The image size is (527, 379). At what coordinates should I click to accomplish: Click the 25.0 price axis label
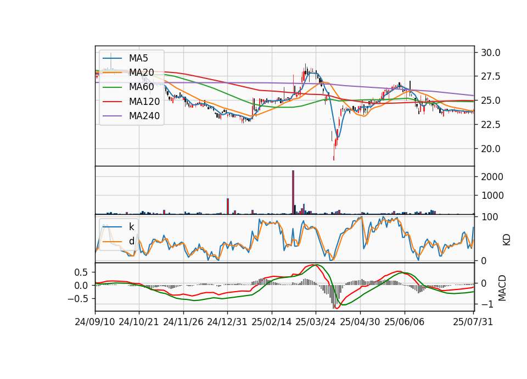coord(491,101)
